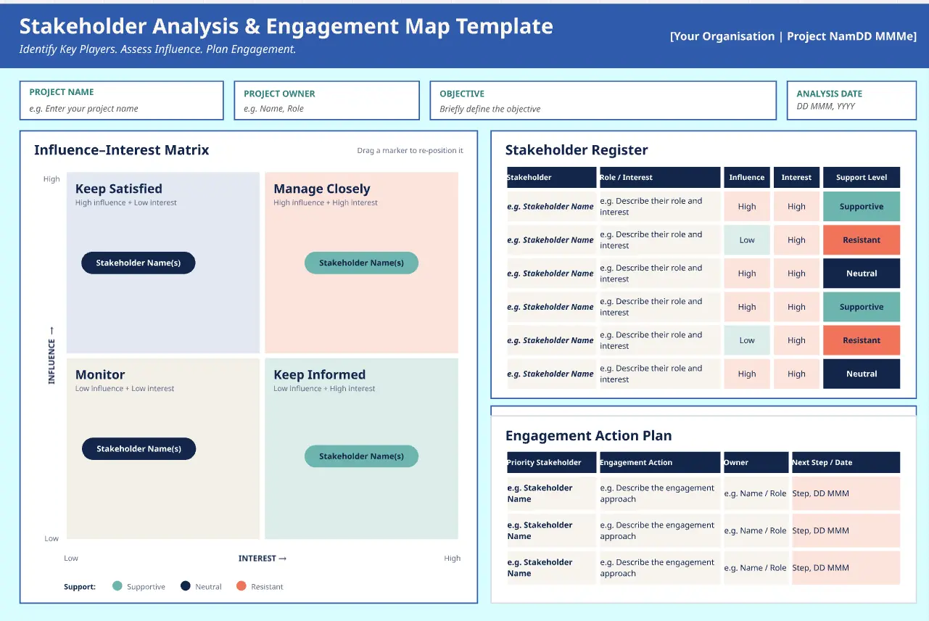
Task: Click the Keep Informed quadrant title
Action: coord(319,374)
